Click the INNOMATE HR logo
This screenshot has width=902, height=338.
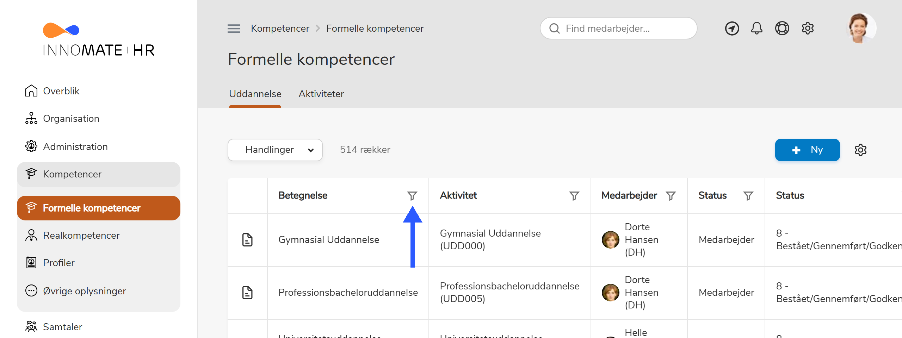[x=99, y=39]
